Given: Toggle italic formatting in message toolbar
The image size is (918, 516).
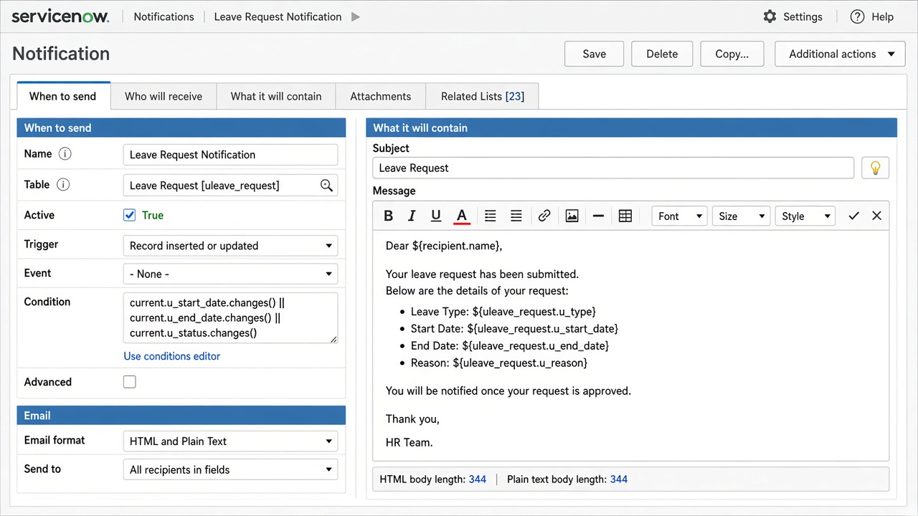Looking at the screenshot, I should coord(412,216).
